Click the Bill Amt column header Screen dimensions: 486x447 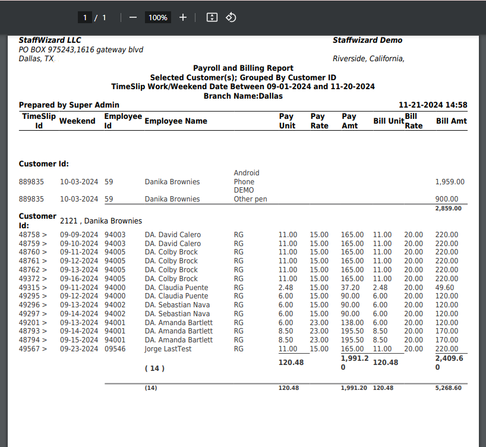coord(451,121)
